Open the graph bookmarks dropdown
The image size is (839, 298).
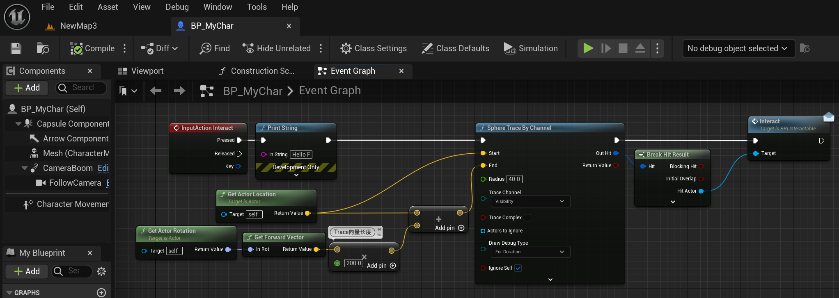pyautogui.click(x=128, y=91)
